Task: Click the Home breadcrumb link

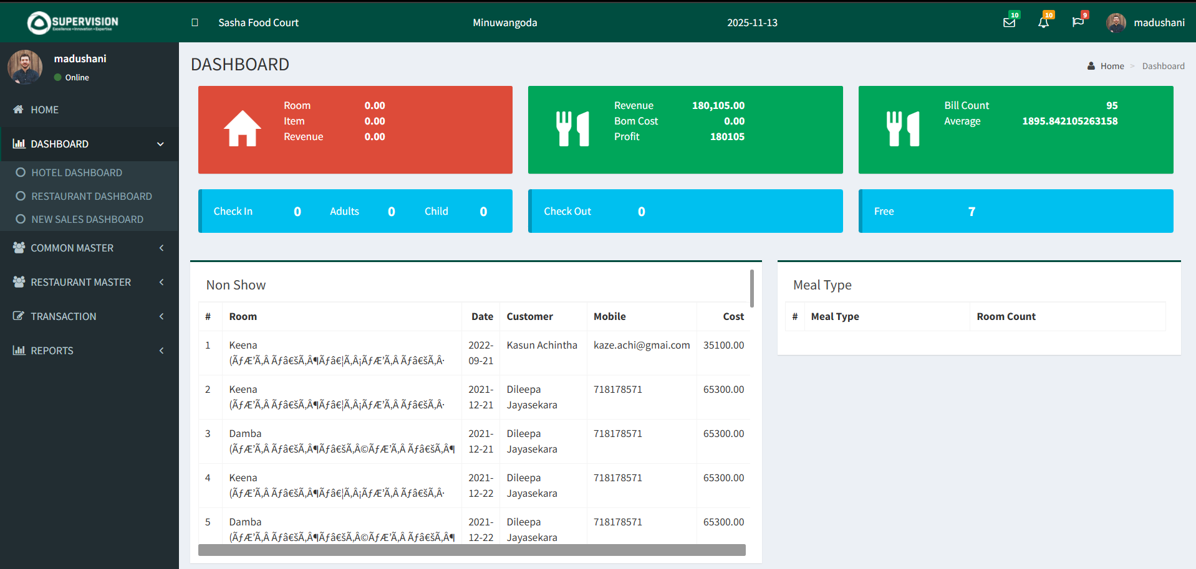Action: [x=1112, y=65]
